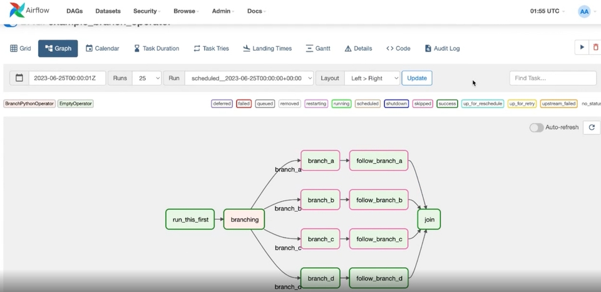Trigger the DAG with the play button
The width and height of the screenshot is (601, 292).
(x=582, y=48)
